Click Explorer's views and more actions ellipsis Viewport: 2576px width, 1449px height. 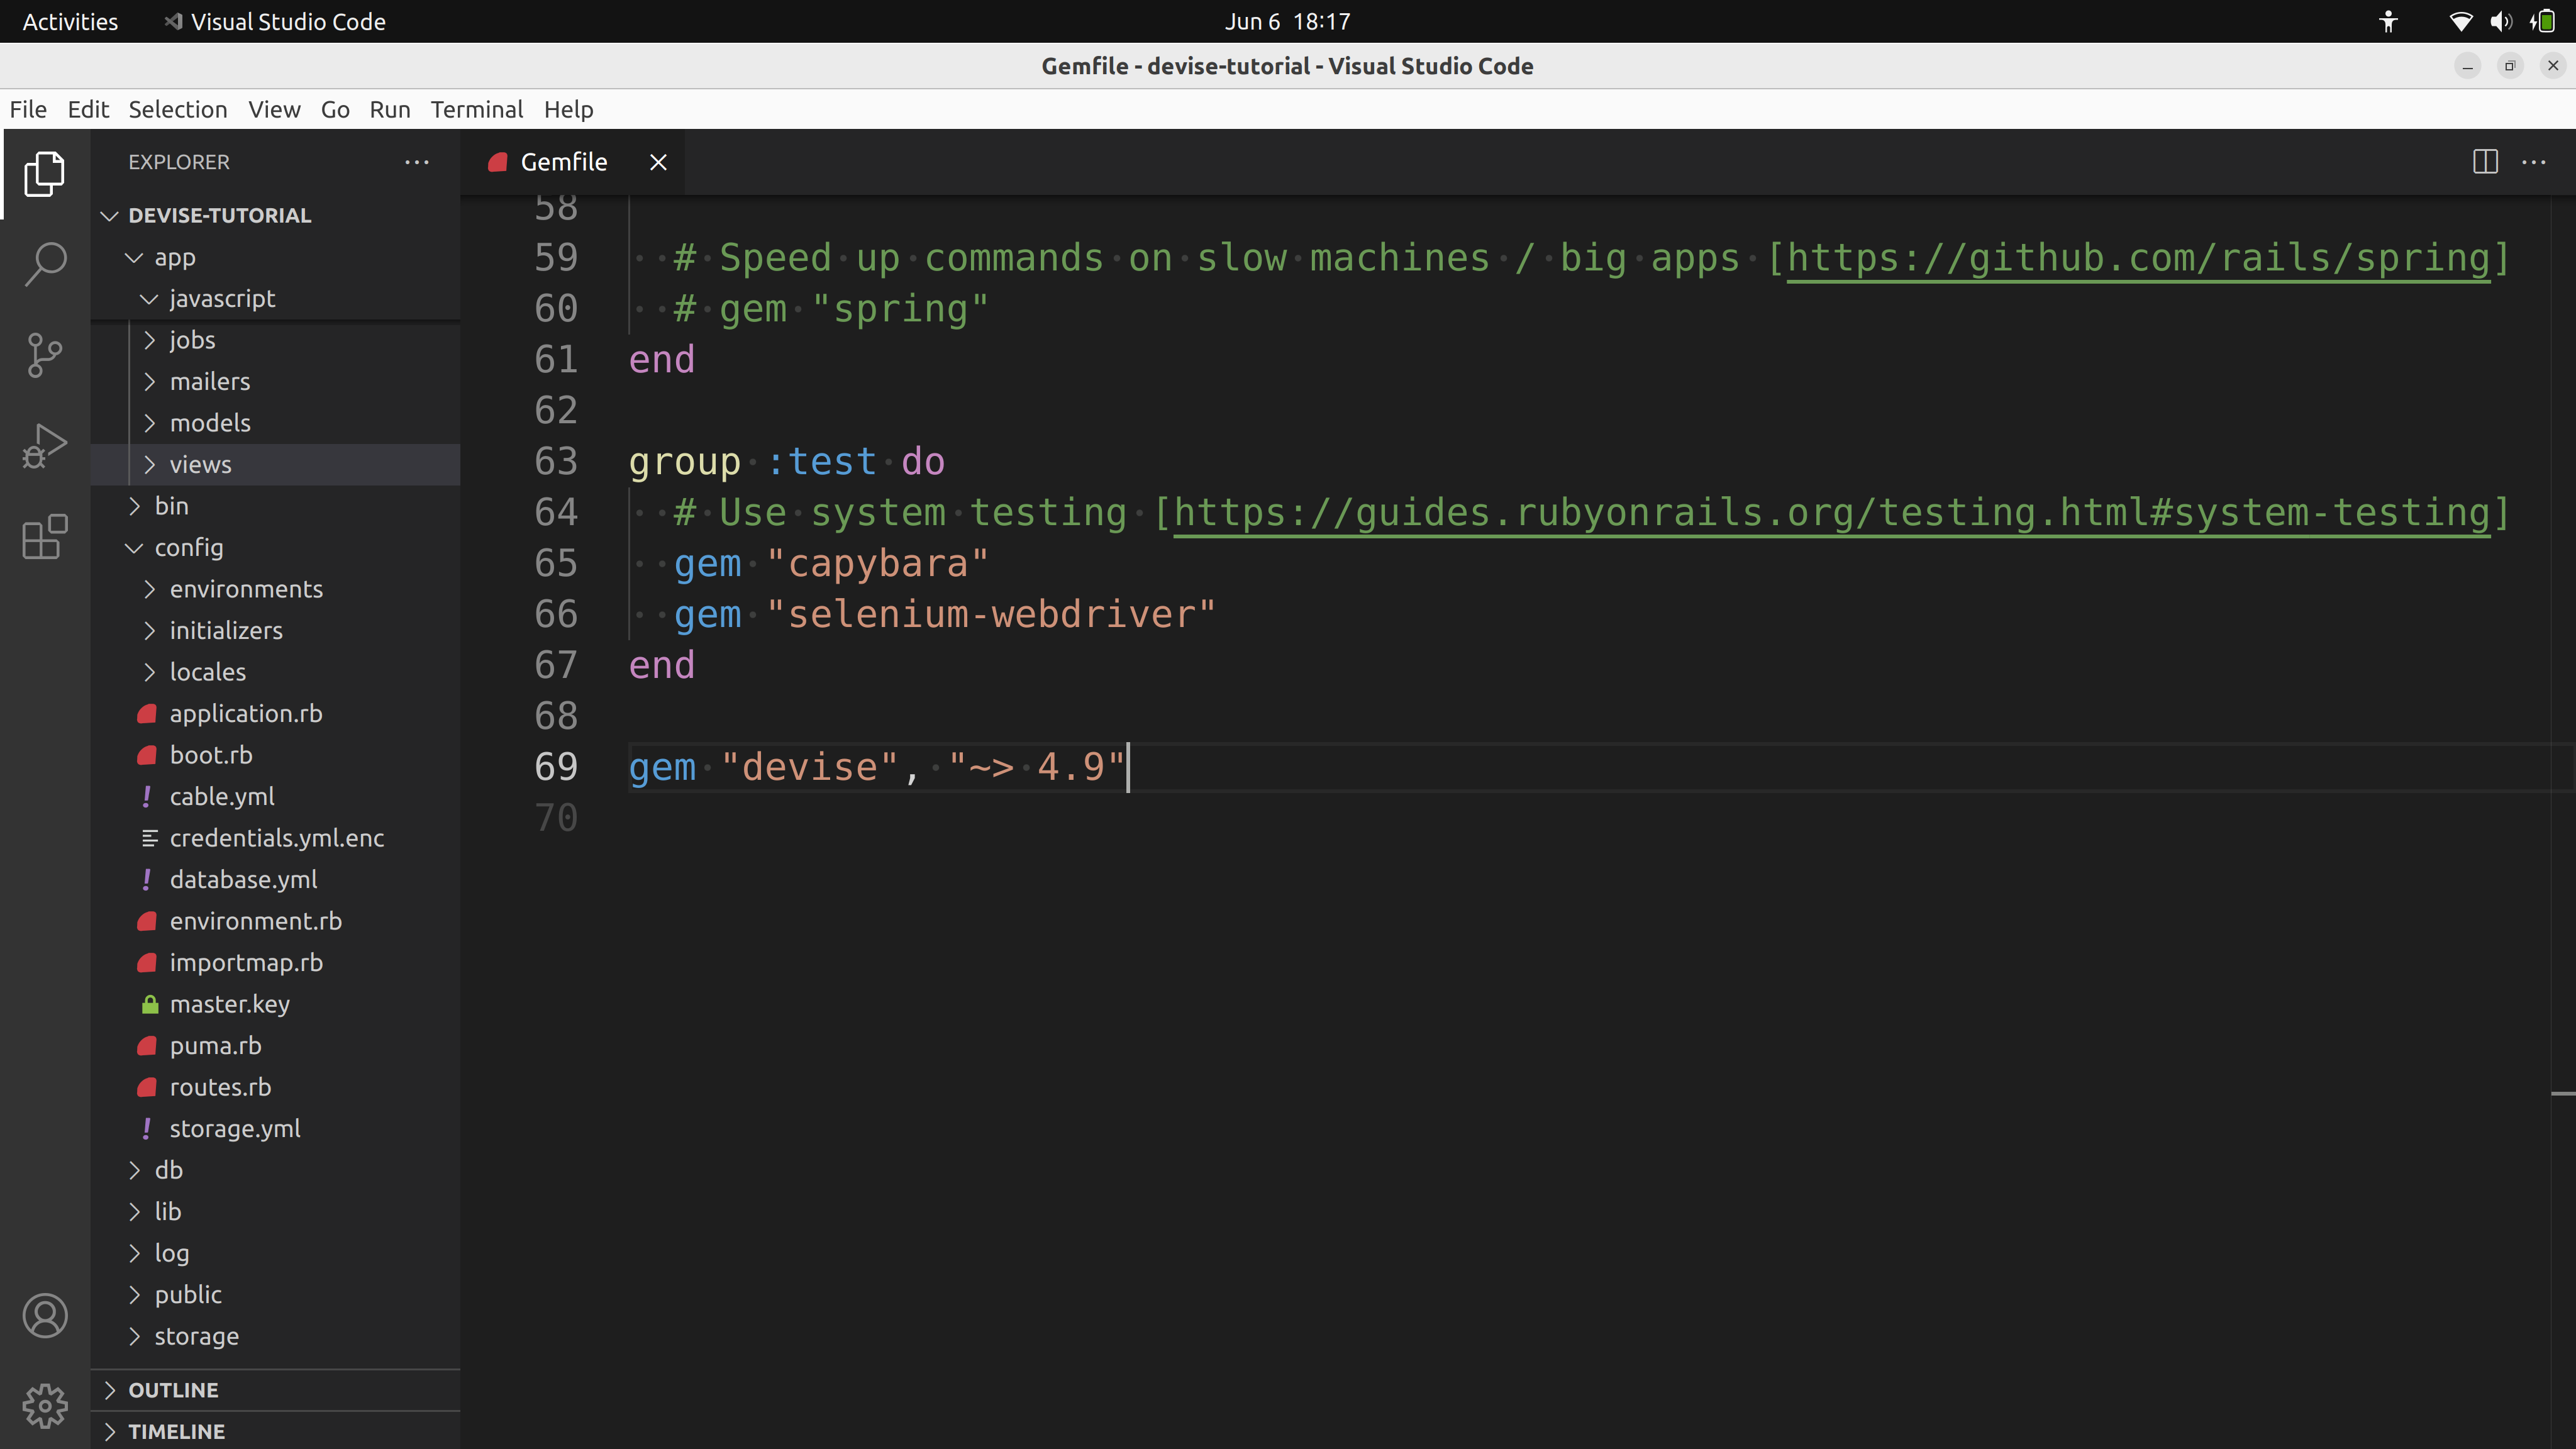[417, 162]
